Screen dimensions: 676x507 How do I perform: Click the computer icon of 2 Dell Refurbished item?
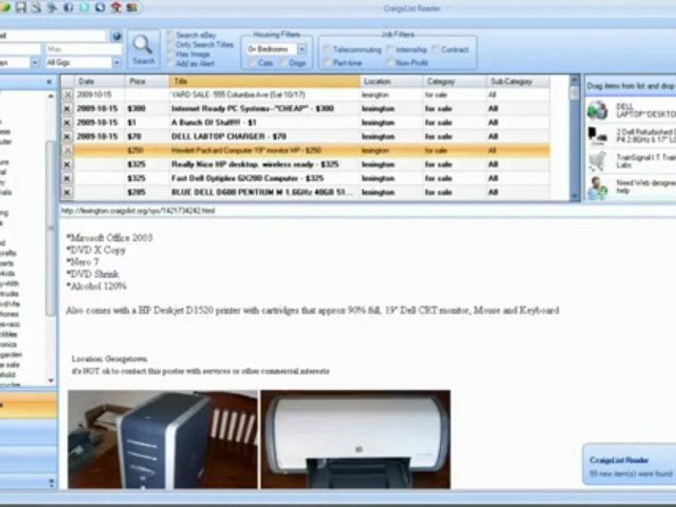click(x=598, y=136)
